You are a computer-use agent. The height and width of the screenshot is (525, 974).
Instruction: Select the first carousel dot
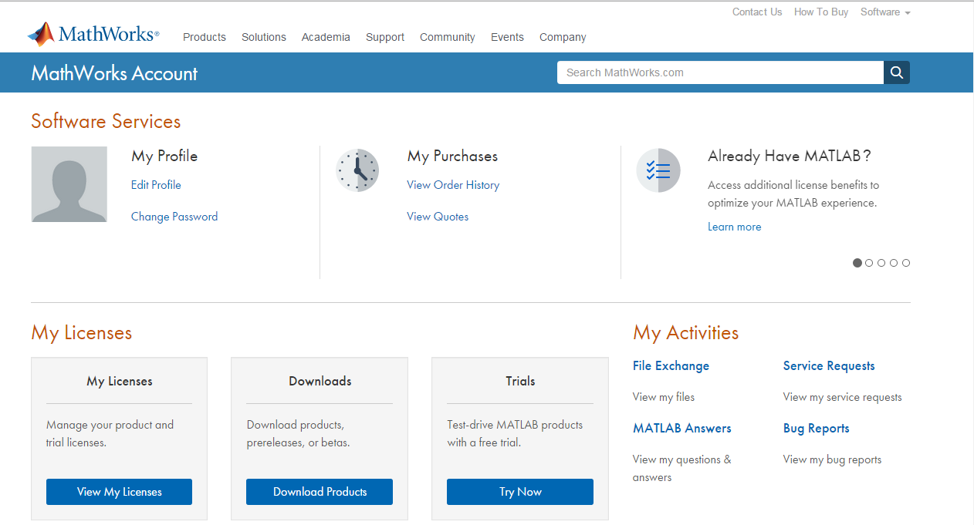click(857, 263)
